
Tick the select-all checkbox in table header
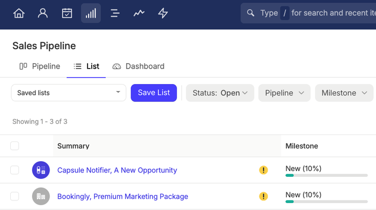[x=15, y=146]
